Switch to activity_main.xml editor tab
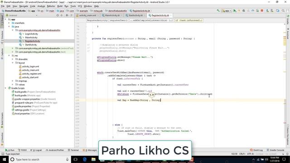This screenshot has height=163, width=290. 87,15
